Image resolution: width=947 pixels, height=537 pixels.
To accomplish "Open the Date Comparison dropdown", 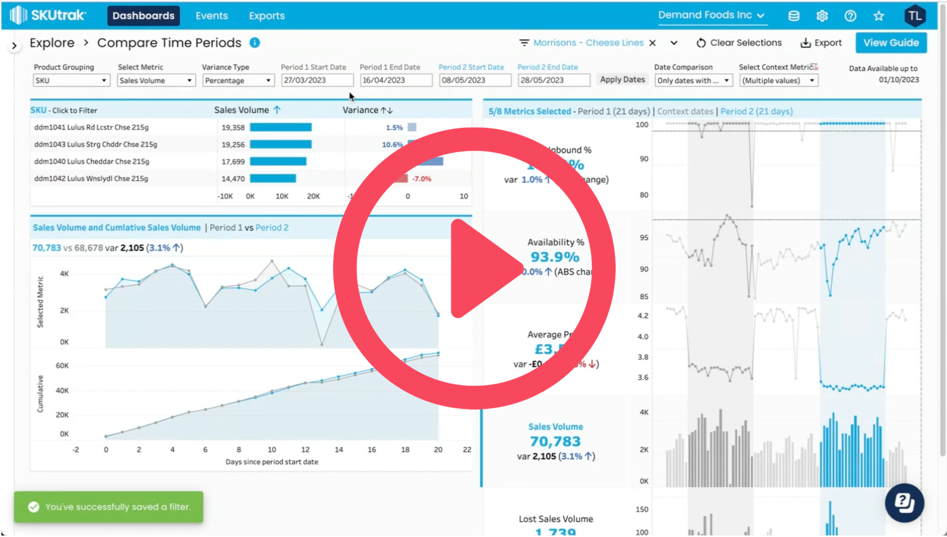I will pos(693,80).
